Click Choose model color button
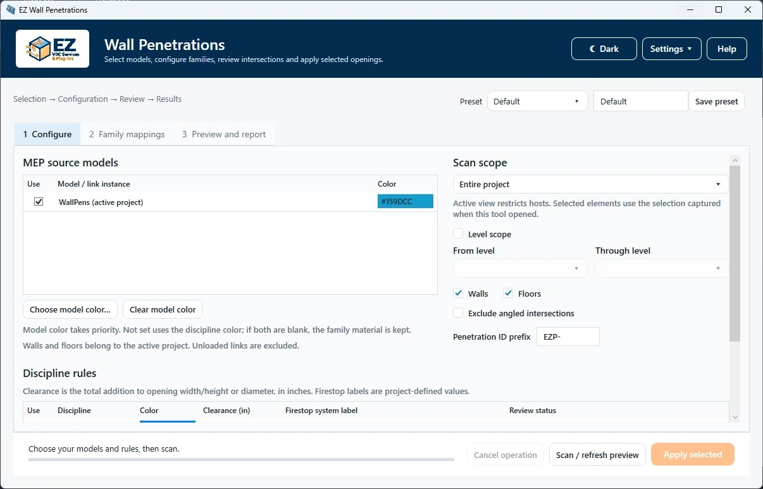The image size is (763, 489). (x=70, y=309)
